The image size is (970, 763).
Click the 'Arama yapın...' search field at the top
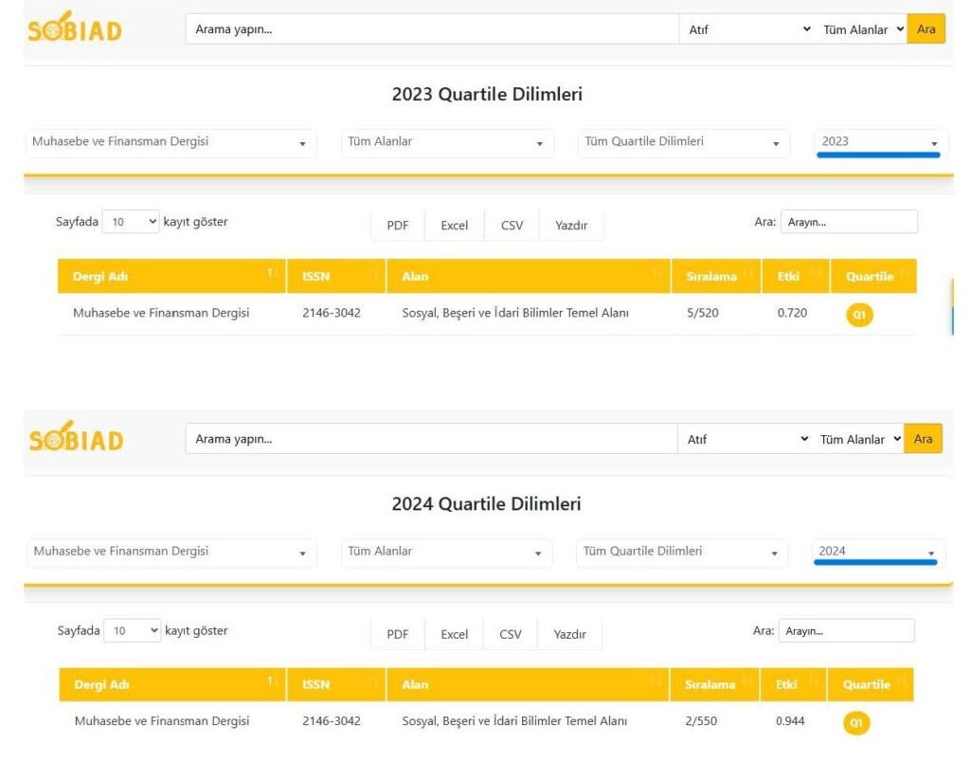click(x=431, y=29)
